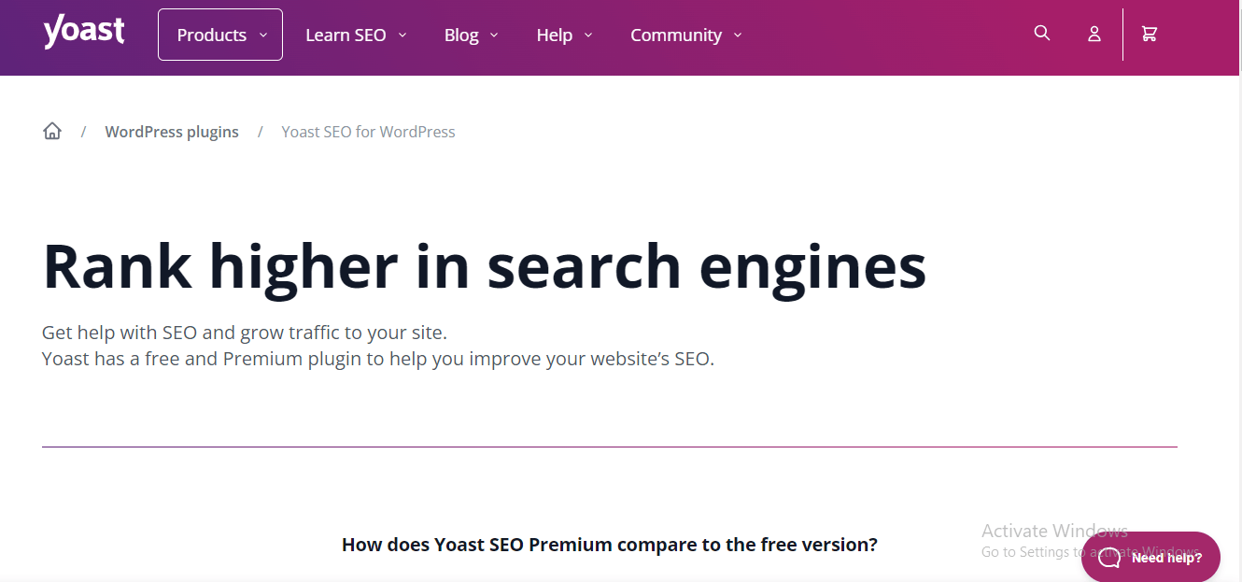Open the Community dropdown chevron

point(740,35)
